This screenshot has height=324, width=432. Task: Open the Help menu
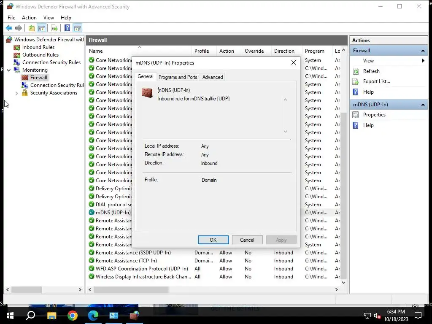coord(66,18)
